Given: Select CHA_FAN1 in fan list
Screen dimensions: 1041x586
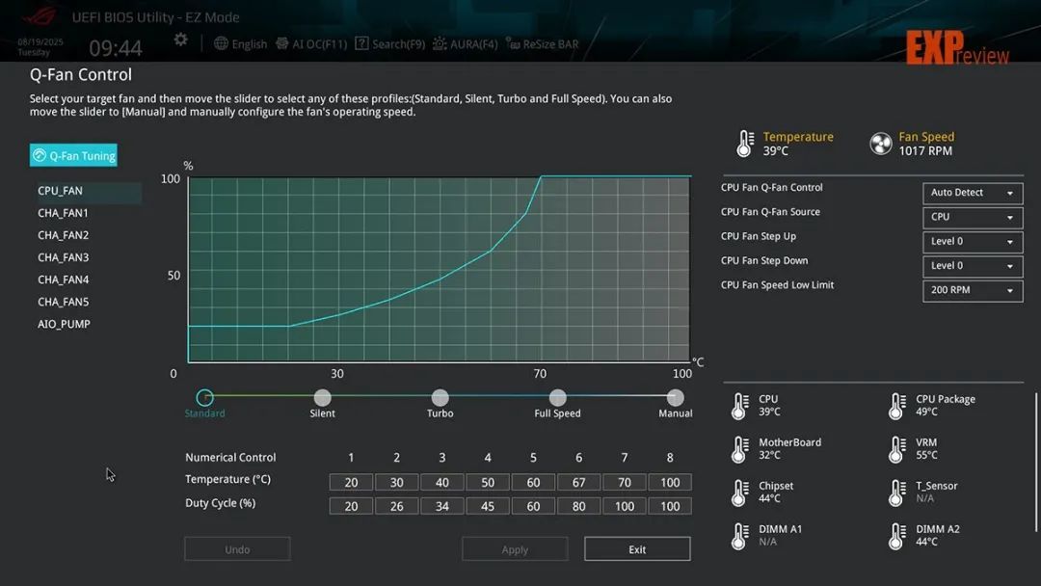Looking at the screenshot, I should tap(63, 213).
